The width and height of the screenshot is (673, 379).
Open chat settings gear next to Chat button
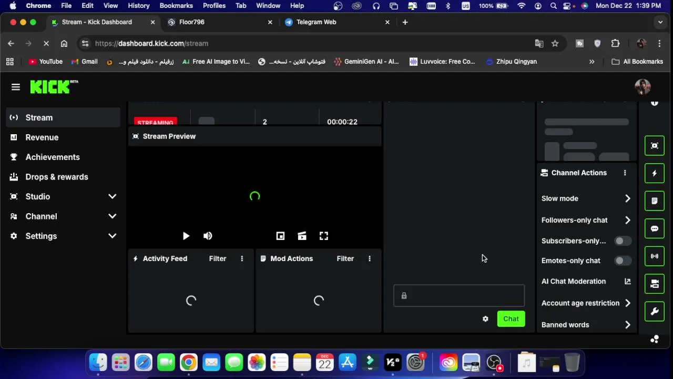[x=485, y=319]
